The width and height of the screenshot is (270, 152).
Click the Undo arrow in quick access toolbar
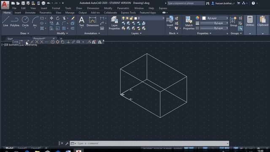pos(49,3)
